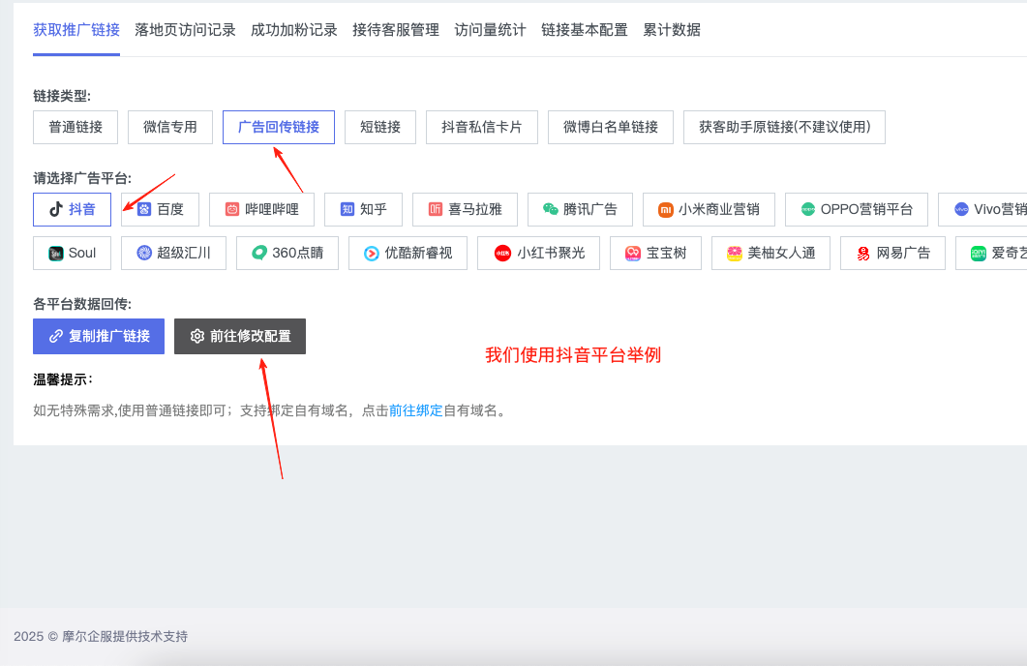Screen dimensions: 1027x666
Task: Click the 360点睛 icon
Action: 259,253
